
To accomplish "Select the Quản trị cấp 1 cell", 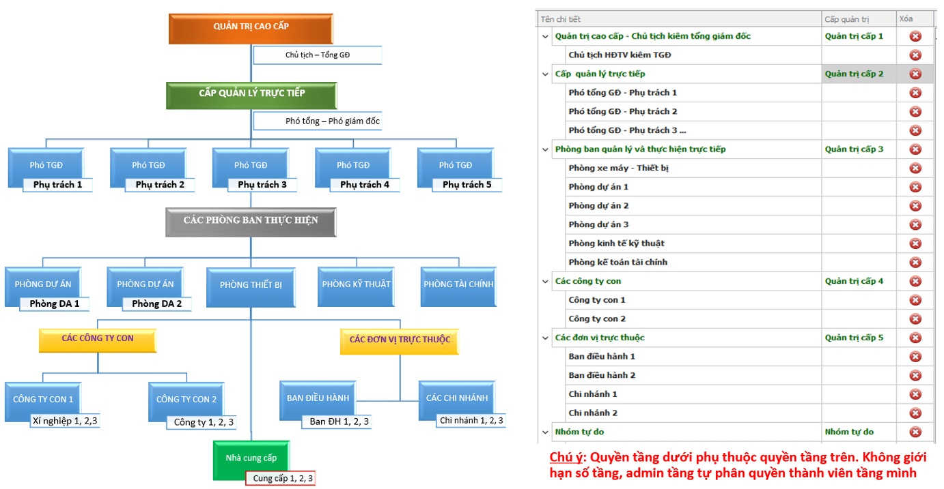I will tap(859, 36).
